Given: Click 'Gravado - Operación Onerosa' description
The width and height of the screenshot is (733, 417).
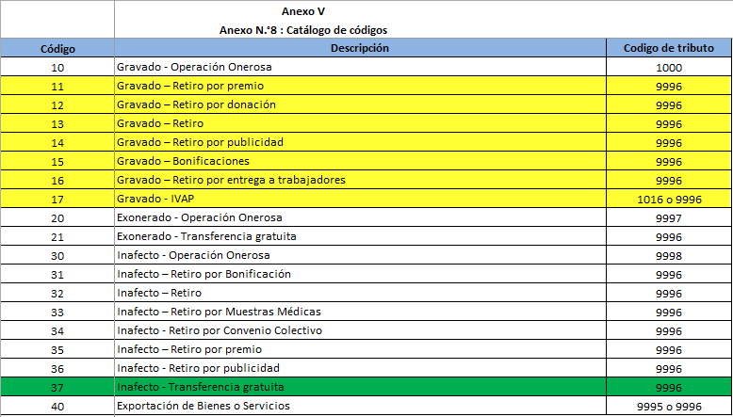Looking at the screenshot, I should 360,67.
